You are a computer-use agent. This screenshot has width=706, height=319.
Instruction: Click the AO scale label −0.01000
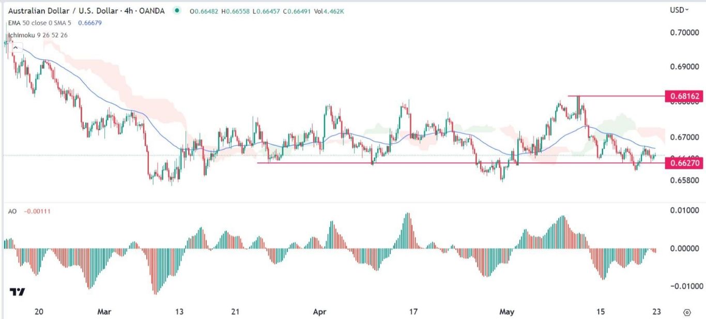tap(686, 286)
